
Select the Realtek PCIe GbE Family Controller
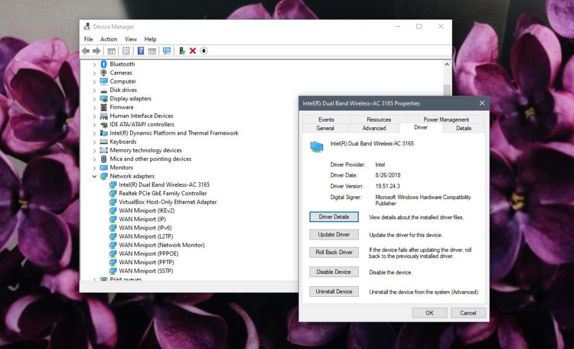[x=163, y=193]
